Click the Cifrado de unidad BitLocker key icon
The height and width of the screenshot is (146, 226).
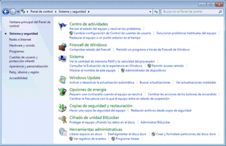click(62, 120)
